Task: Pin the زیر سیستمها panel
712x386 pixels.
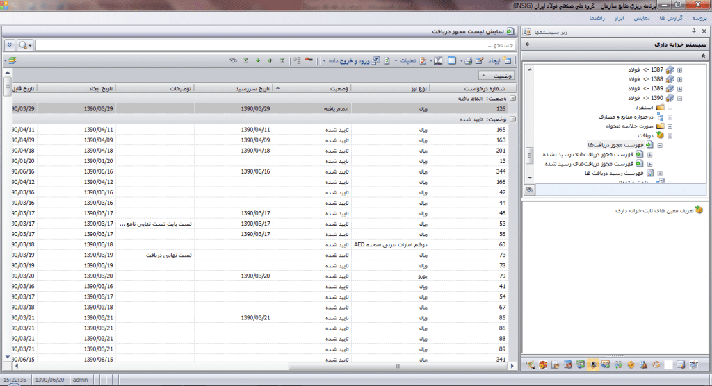Action: pos(694,32)
